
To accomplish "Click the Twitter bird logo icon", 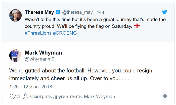I will [x=164, y=12].
